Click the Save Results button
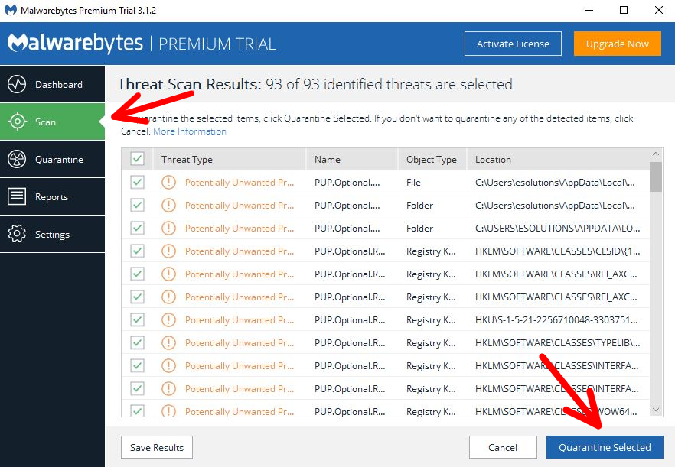Viewport: 675px width, 467px height. 157,447
